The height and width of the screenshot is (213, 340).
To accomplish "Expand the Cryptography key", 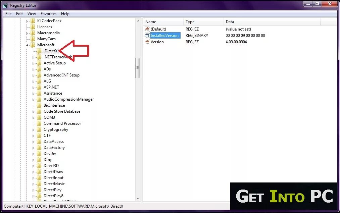I will (x=33, y=130).
